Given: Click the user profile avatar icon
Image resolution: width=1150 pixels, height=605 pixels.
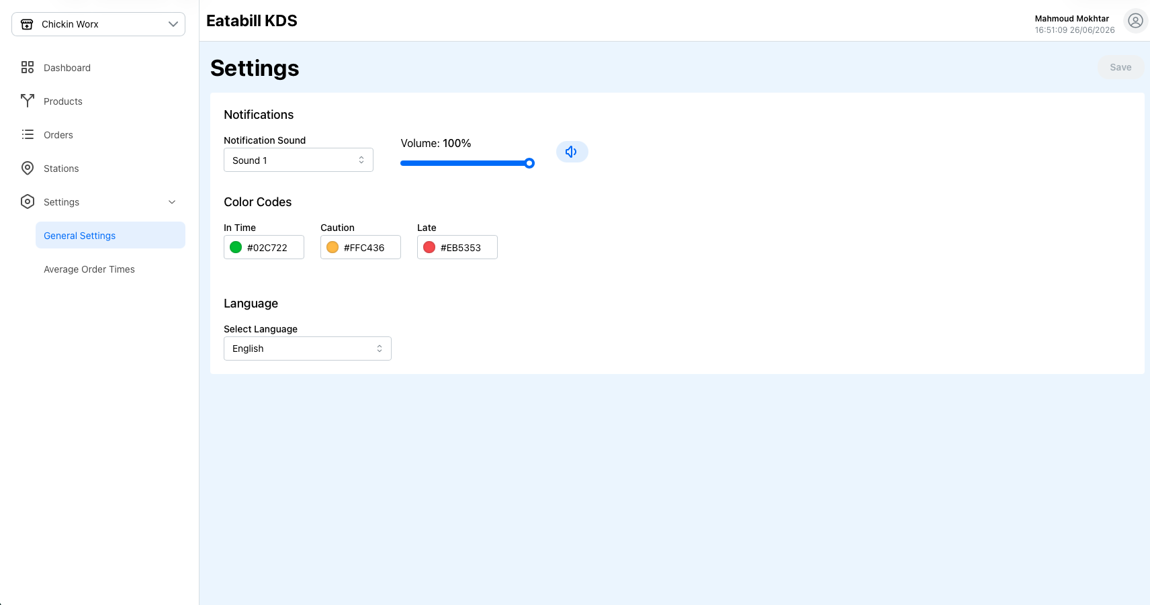Looking at the screenshot, I should (x=1135, y=21).
